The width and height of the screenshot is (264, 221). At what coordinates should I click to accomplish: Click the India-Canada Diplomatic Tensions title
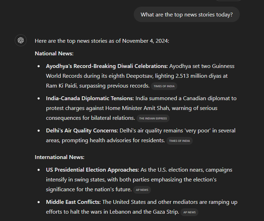click(90, 98)
